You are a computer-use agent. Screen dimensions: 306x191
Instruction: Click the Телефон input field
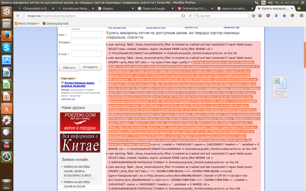coord(87,42)
